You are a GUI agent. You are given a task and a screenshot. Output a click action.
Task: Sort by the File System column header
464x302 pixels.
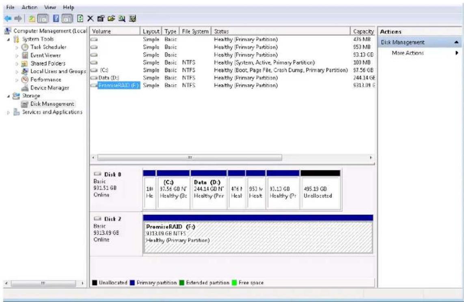click(195, 31)
